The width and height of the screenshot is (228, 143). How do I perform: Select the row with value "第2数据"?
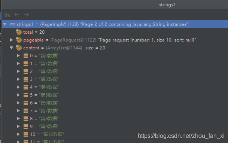point(115,71)
